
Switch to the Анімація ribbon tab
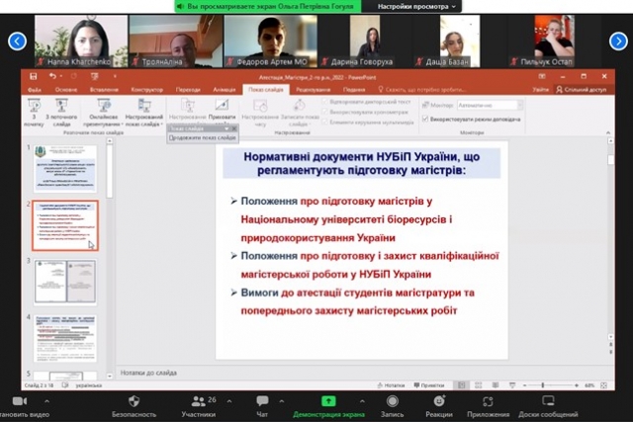(x=225, y=90)
